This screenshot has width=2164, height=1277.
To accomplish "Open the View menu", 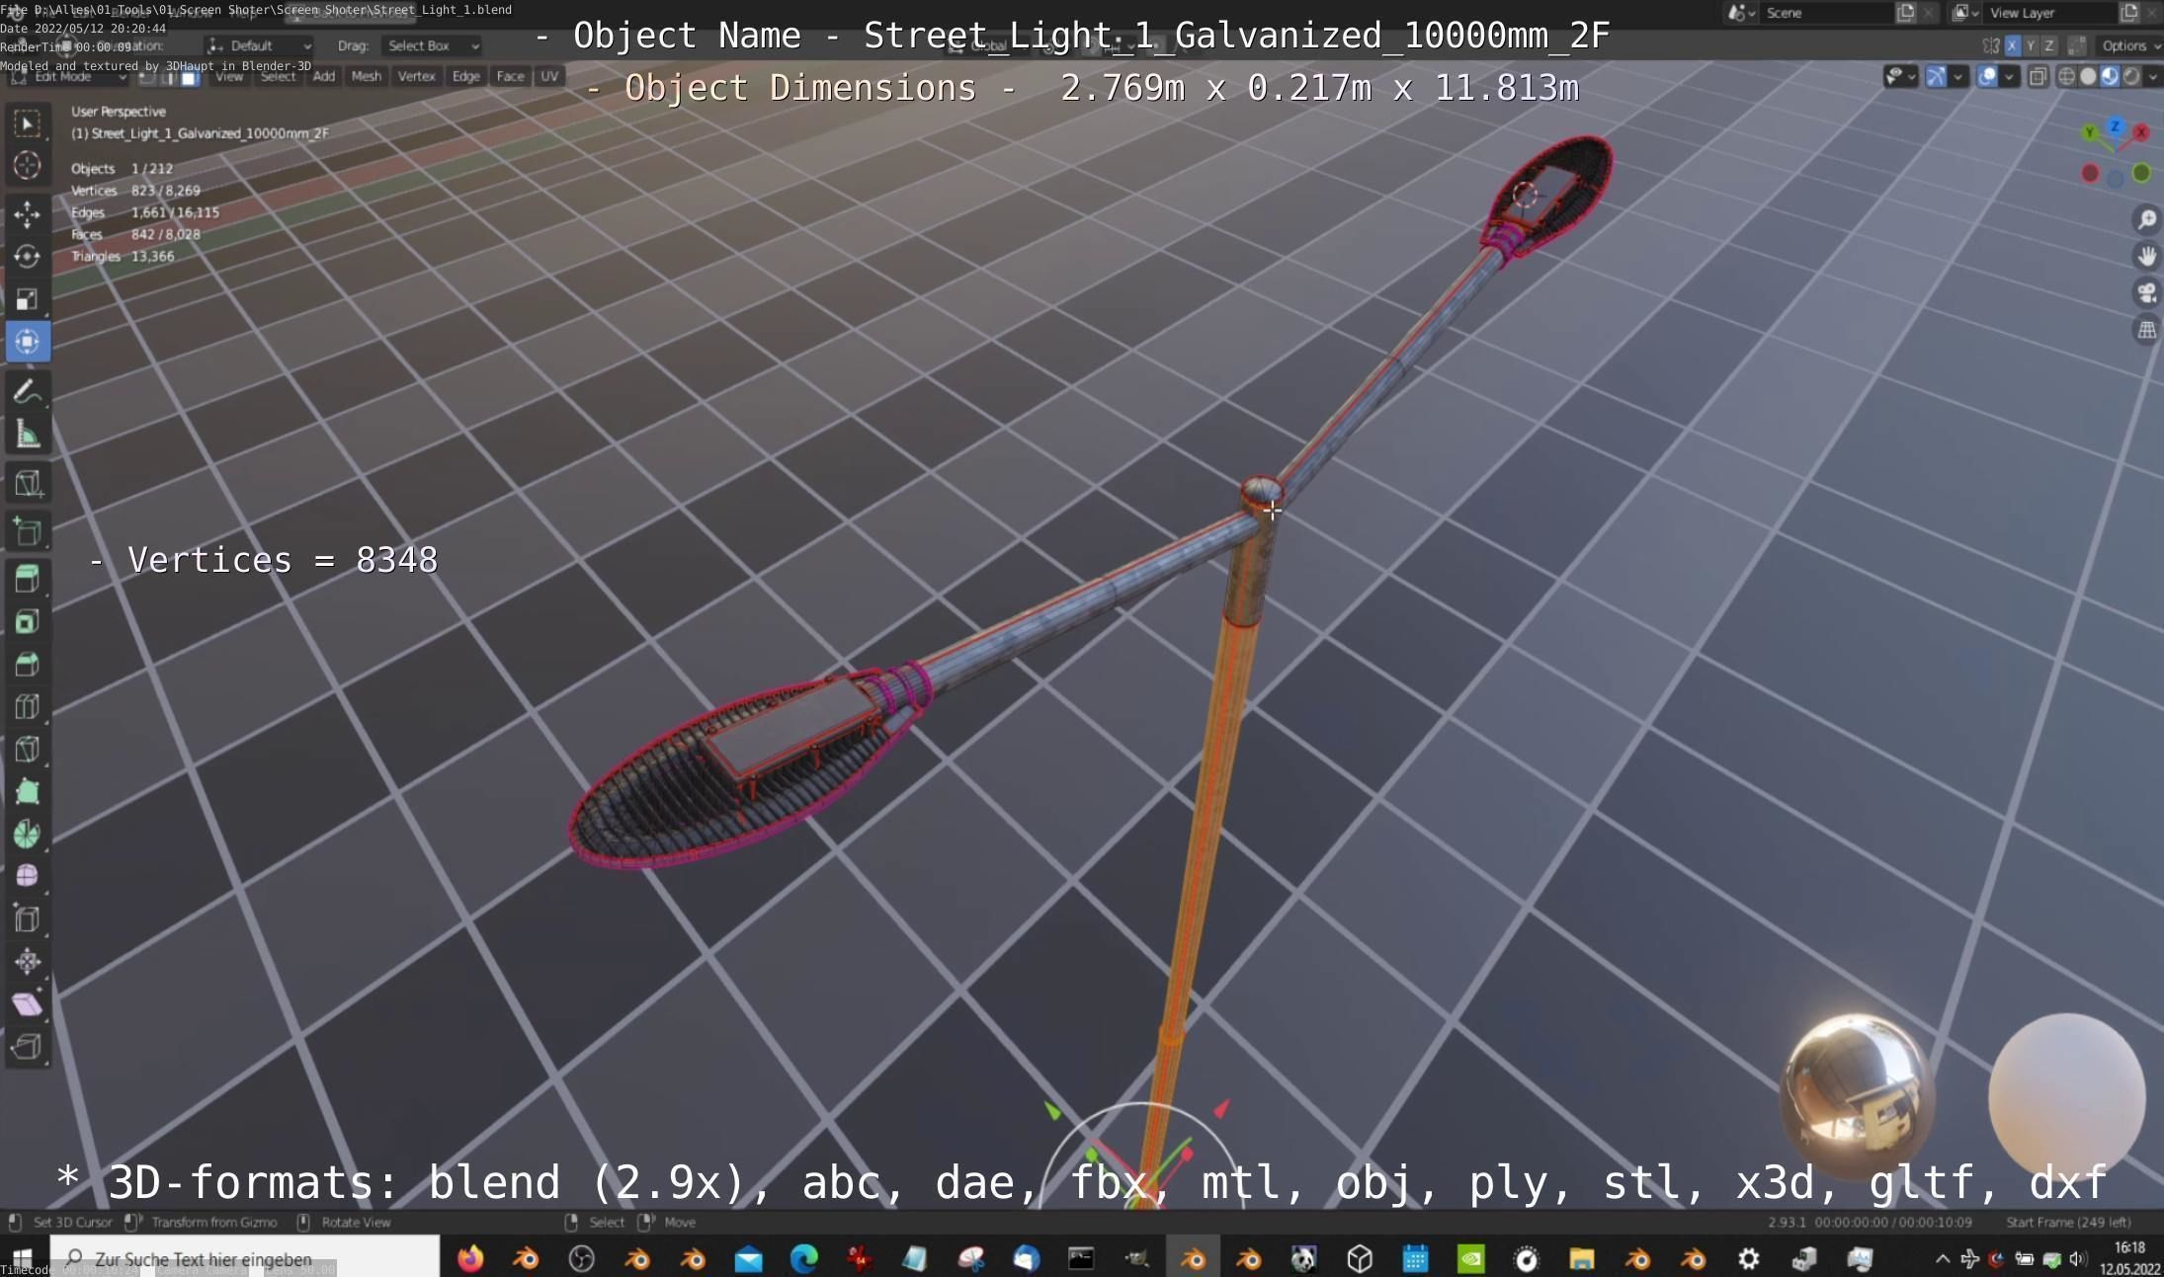I will coord(229,76).
